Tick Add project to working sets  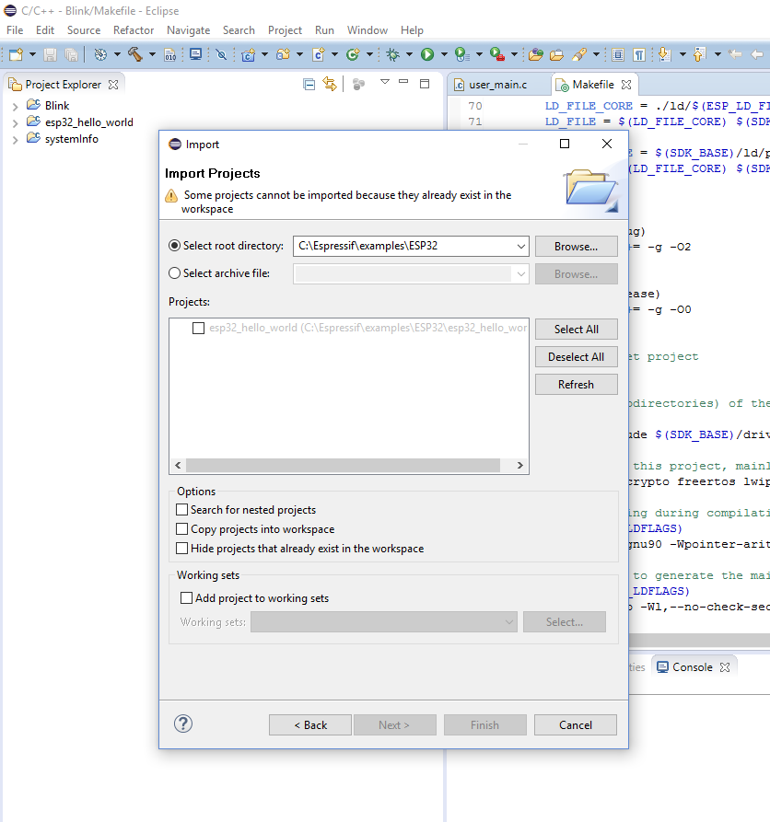[x=186, y=598]
